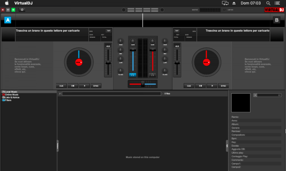Click the round knob right of the toolbar layout bars

pyautogui.click(x=162, y=10)
